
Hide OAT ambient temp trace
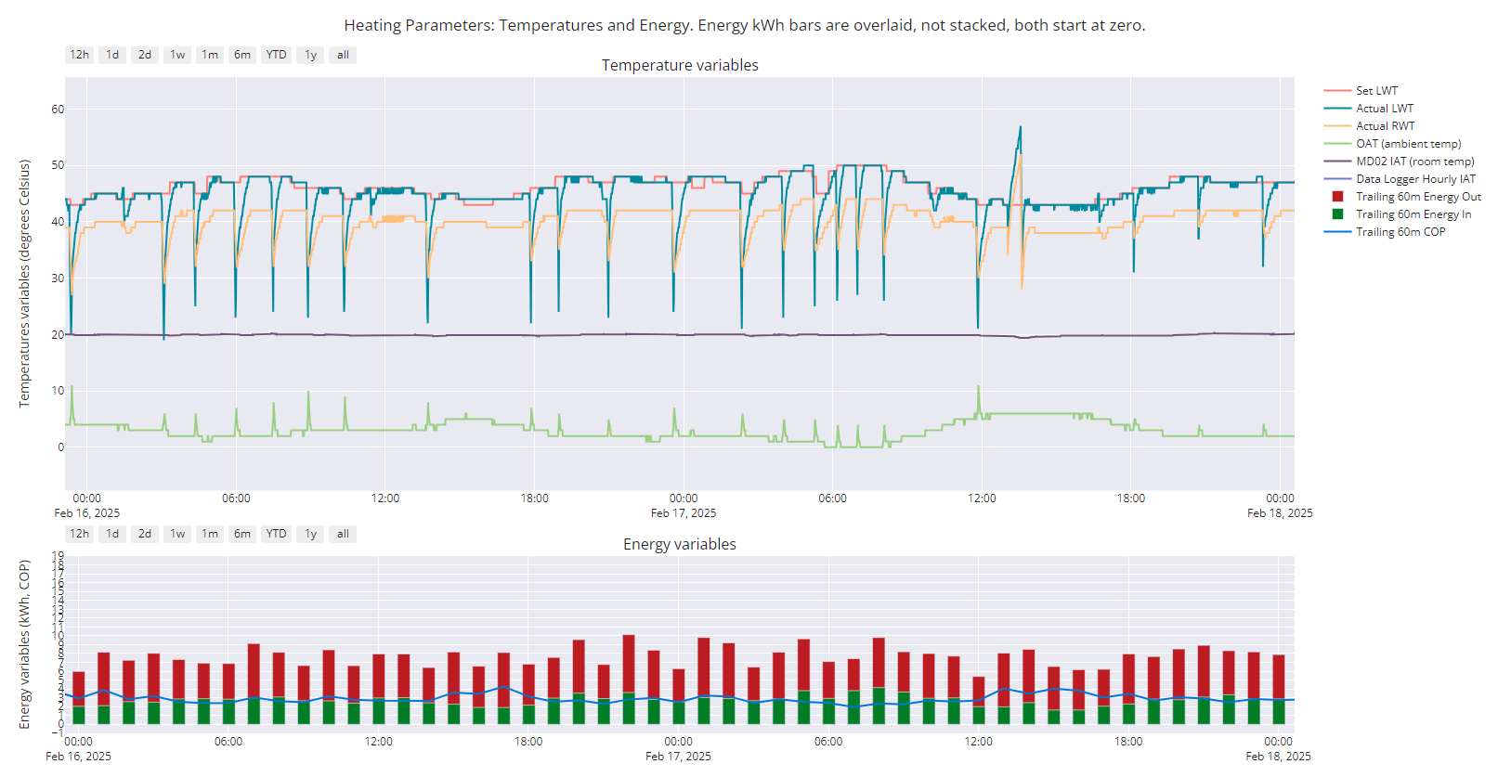[1408, 144]
